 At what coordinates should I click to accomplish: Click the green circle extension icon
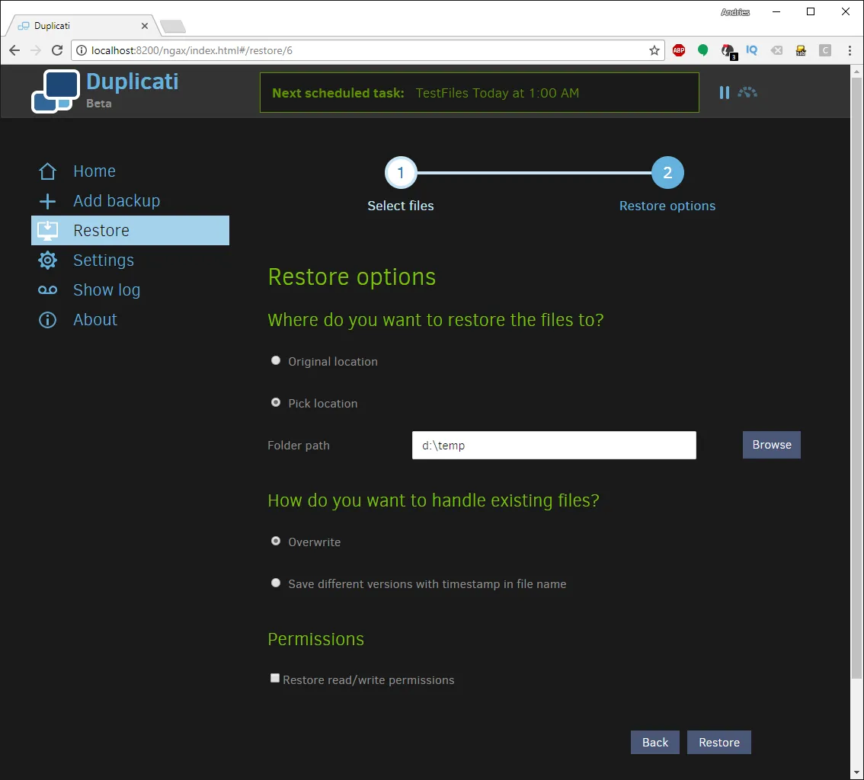702,51
